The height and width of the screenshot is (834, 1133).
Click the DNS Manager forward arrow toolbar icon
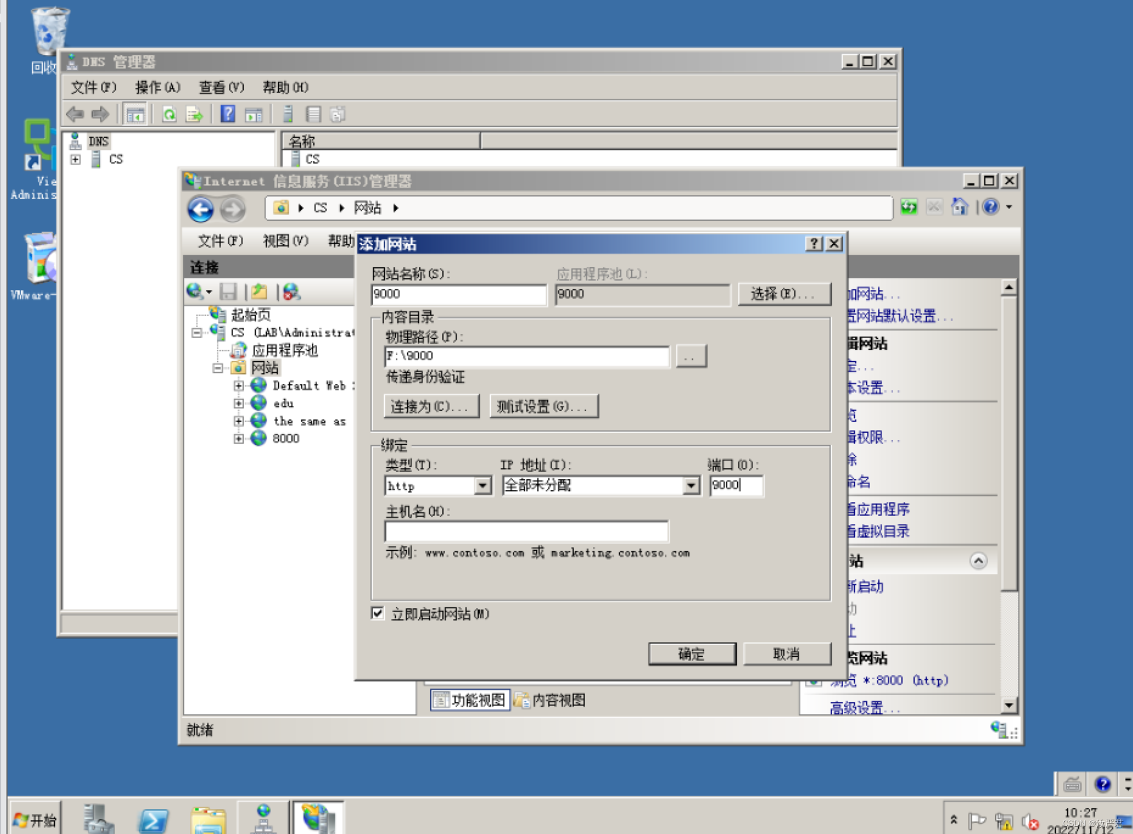tap(100, 114)
